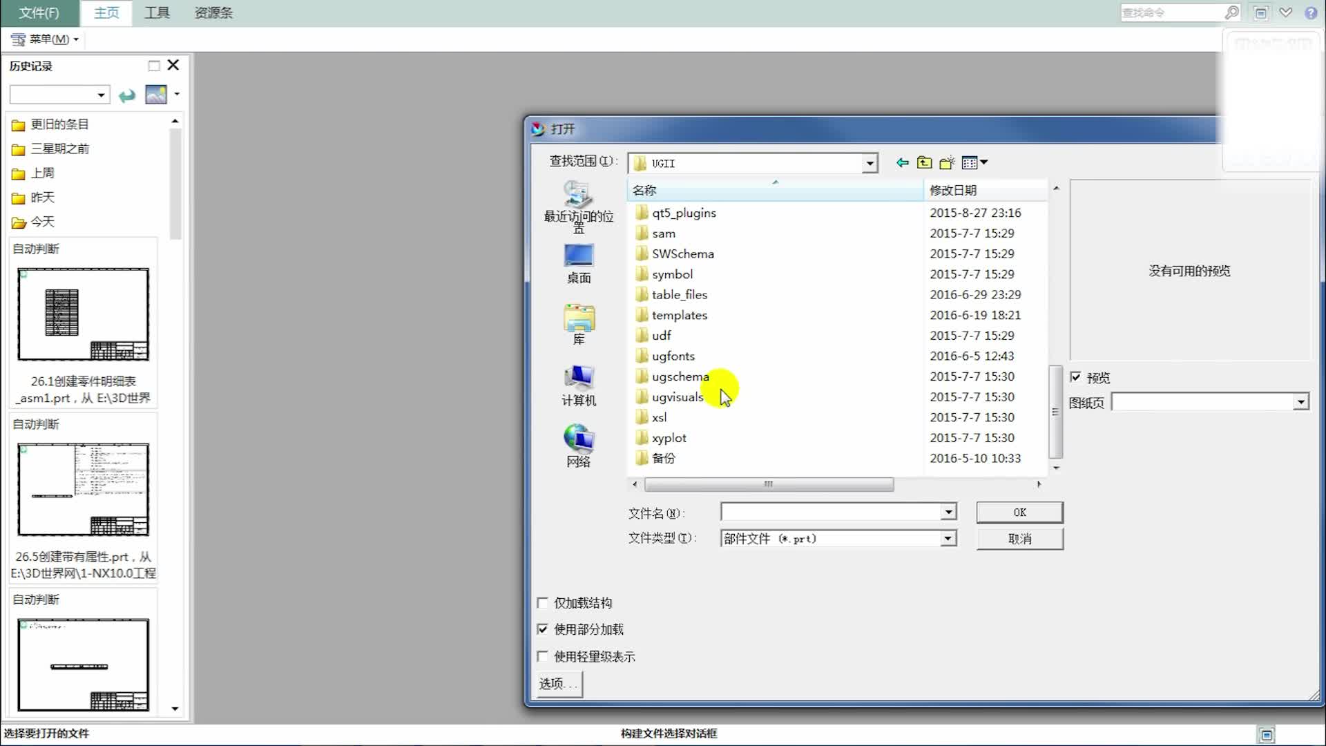Click the find command search icon
Viewport: 1326px width, 746px height.
[x=1231, y=12]
